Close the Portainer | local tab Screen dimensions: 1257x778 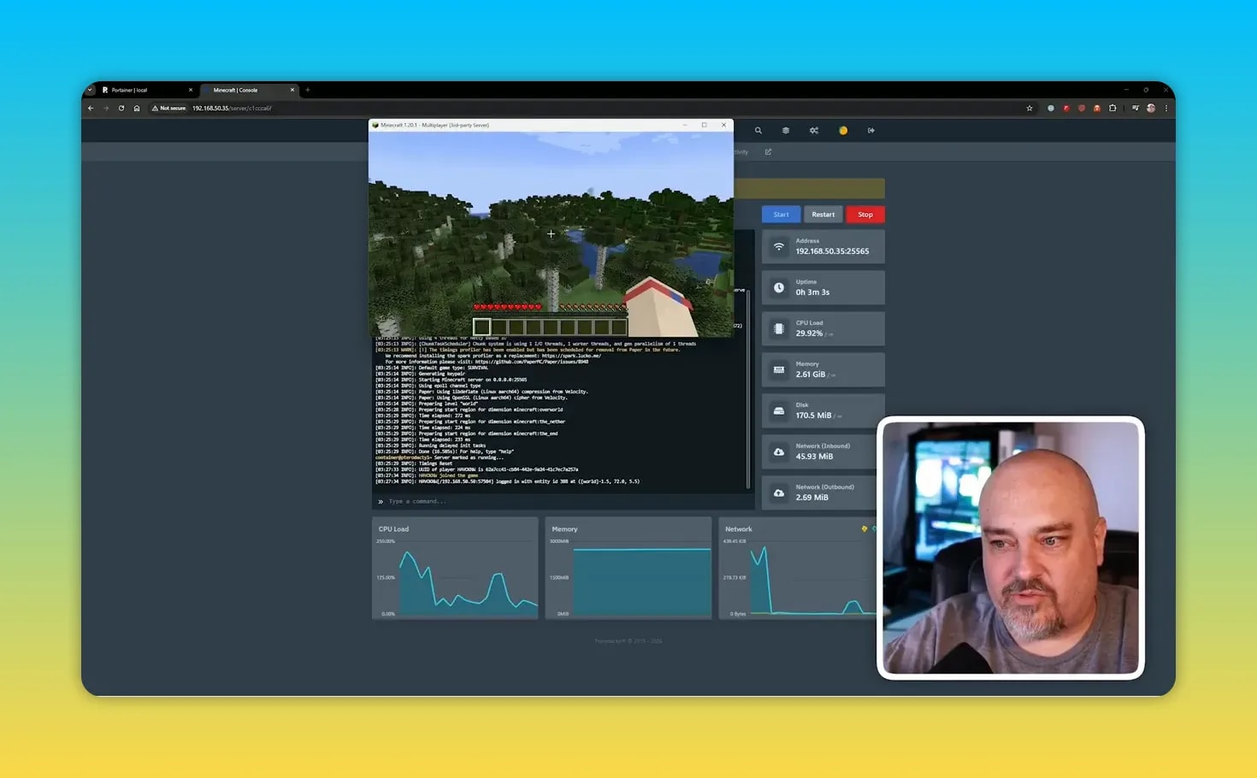[191, 90]
